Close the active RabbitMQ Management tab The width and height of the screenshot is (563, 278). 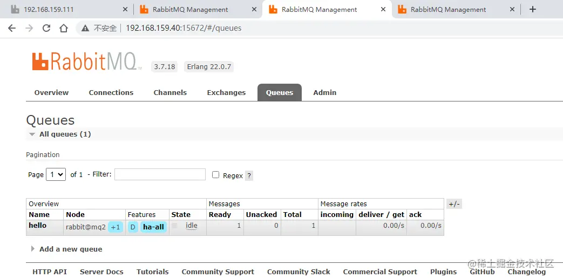[383, 10]
